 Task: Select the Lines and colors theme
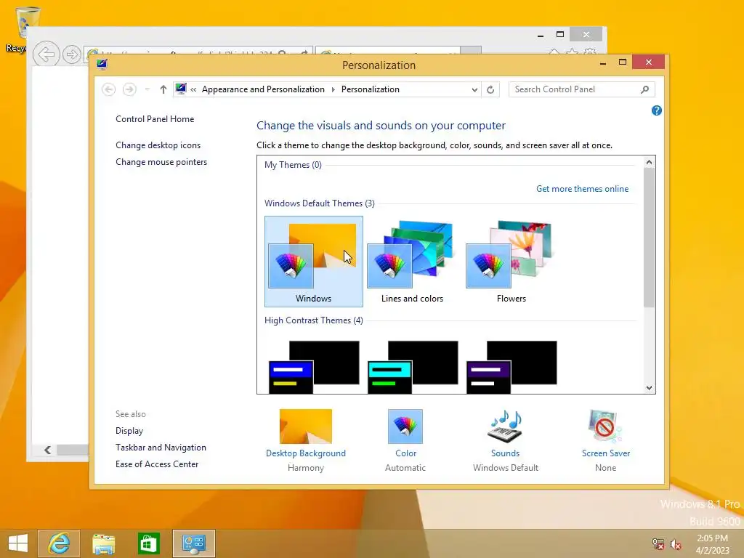[412, 261]
